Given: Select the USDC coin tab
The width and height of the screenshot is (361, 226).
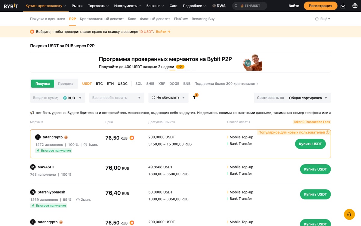Looking at the screenshot, I should tap(123, 84).
